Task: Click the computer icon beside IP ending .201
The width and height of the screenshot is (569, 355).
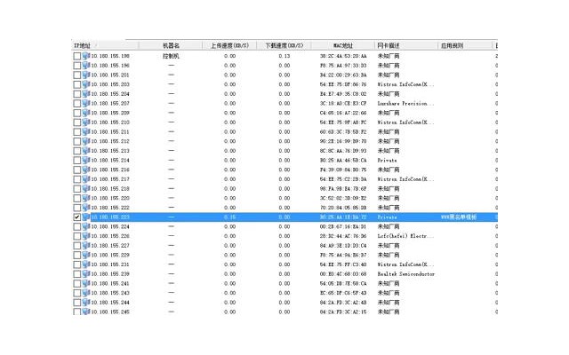Action: (x=86, y=75)
